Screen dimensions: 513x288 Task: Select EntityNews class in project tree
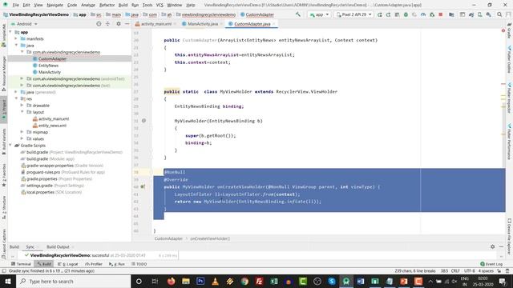48,66
